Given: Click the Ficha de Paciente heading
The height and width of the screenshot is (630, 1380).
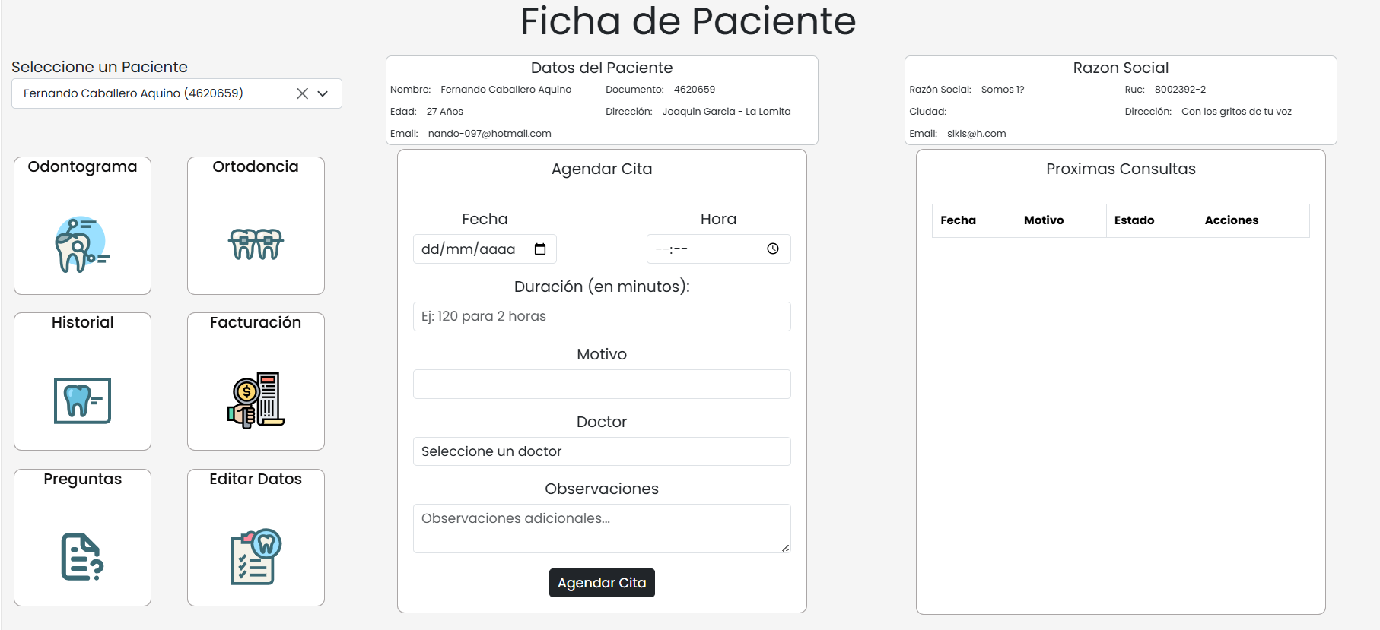Looking at the screenshot, I should pos(688,21).
